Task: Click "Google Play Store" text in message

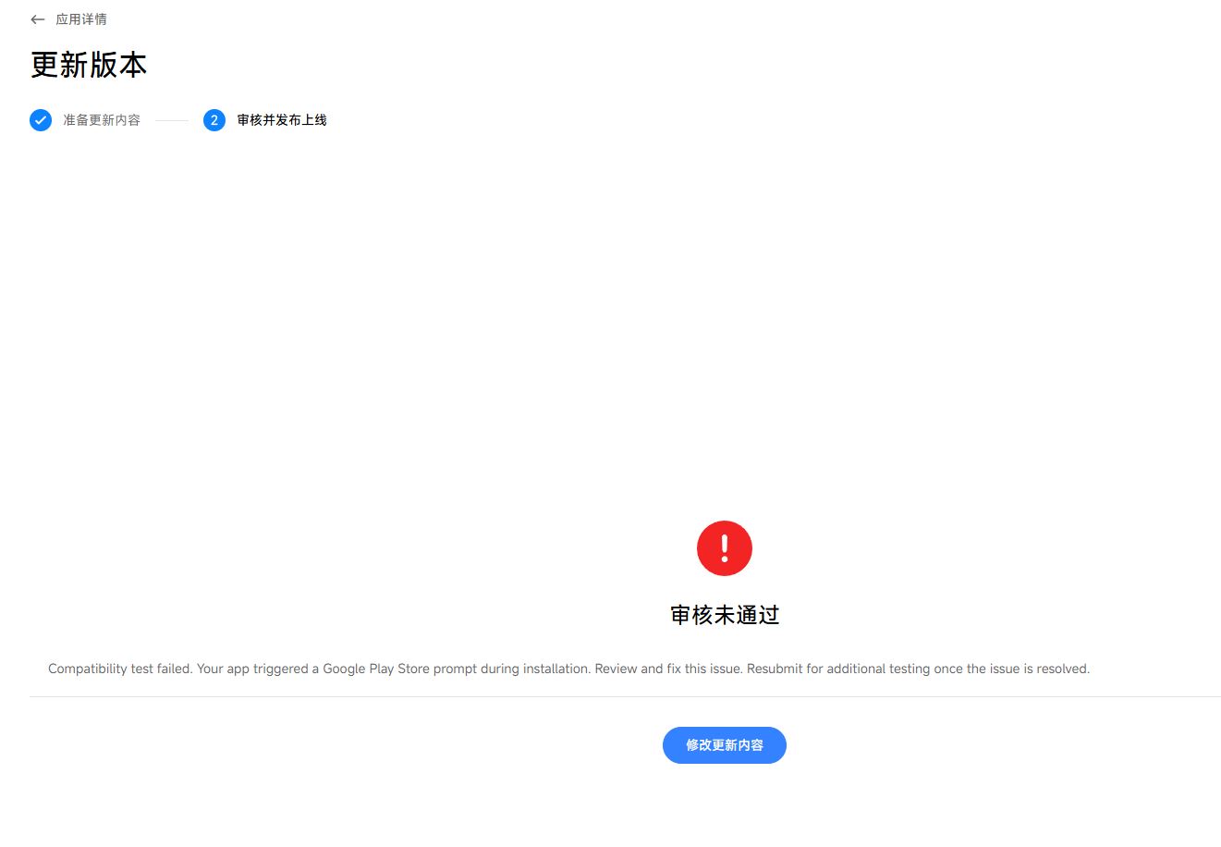Action: (376, 669)
